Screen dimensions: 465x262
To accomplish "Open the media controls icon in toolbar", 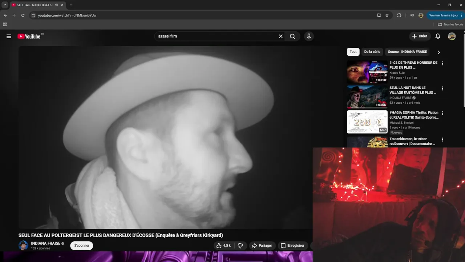I will [412, 15].
